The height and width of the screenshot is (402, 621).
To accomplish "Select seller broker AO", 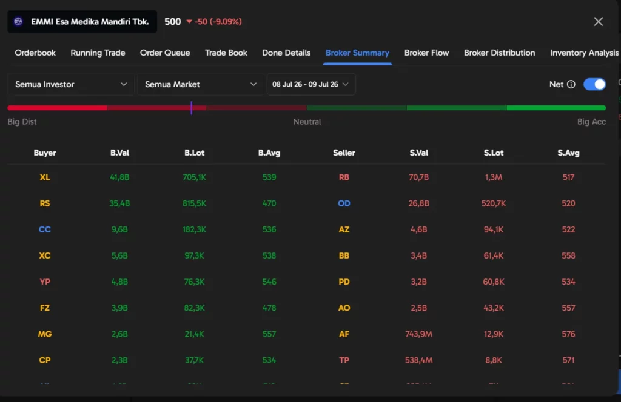I will point(344,308).
